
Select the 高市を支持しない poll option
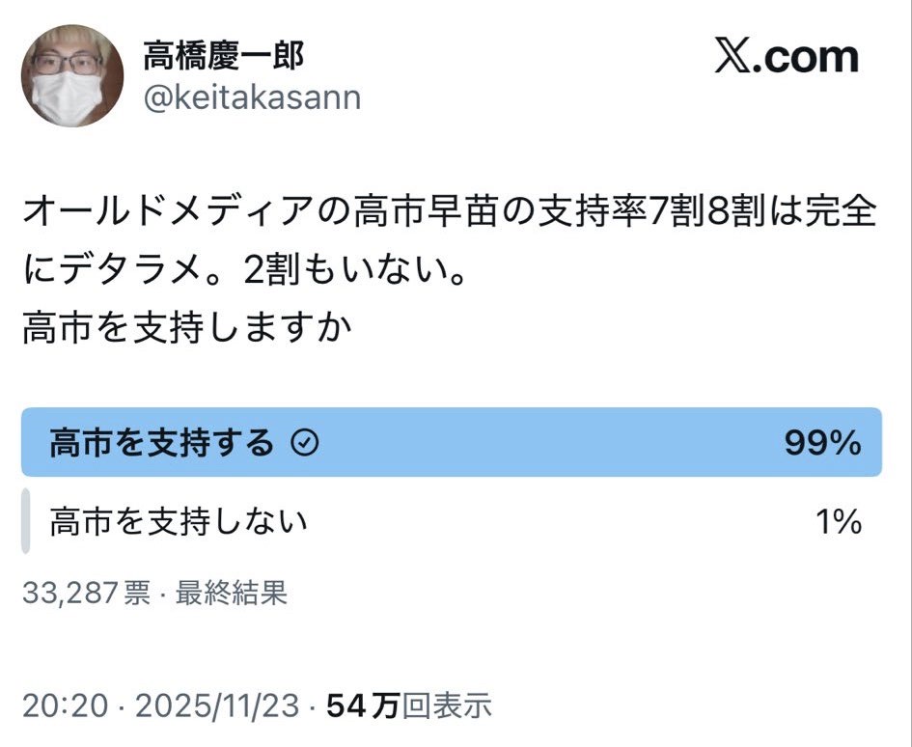179,522
